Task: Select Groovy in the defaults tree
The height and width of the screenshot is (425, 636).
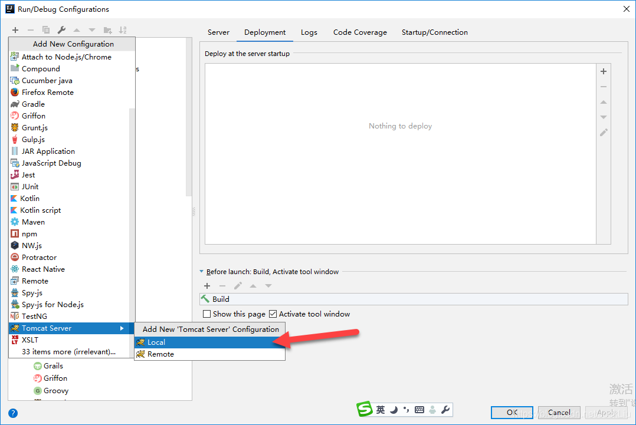Action: [x=56, y=391]
